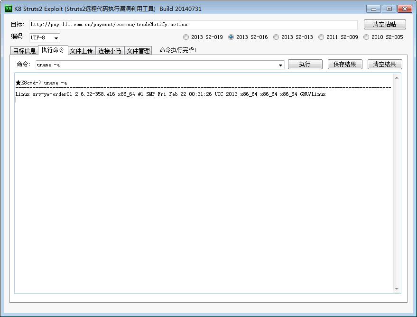Click the output scrollbar up arrow

tap(397, 78)
